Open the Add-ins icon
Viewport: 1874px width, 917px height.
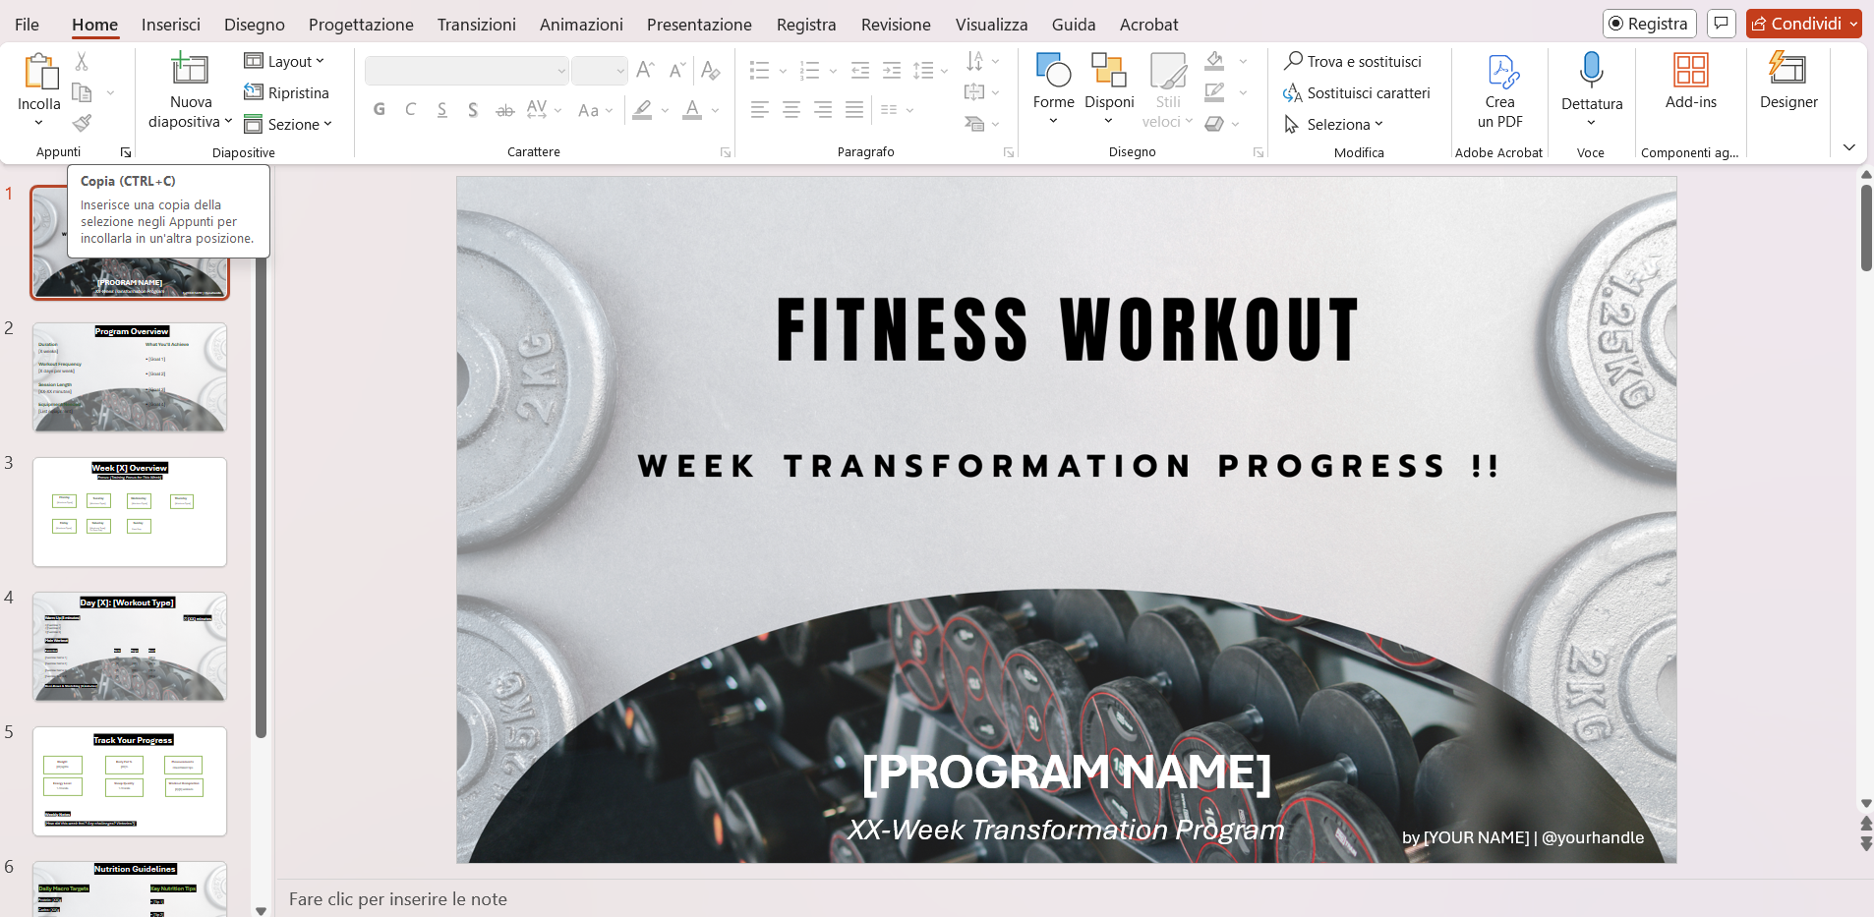pyautogui.click(x=1691, y=70)
